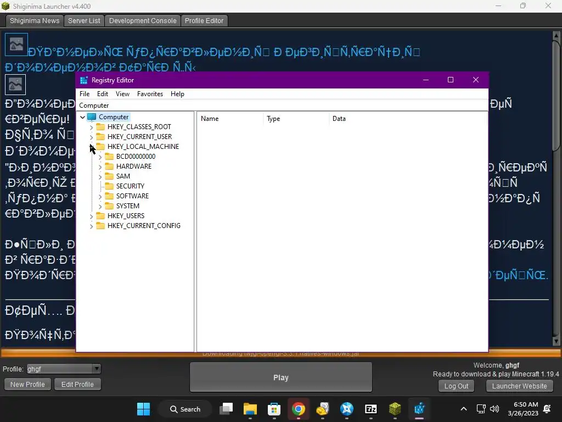The image size is (562, 422).
Task: Expand HKEY_USERS node
Action: (x=92, y=216)
